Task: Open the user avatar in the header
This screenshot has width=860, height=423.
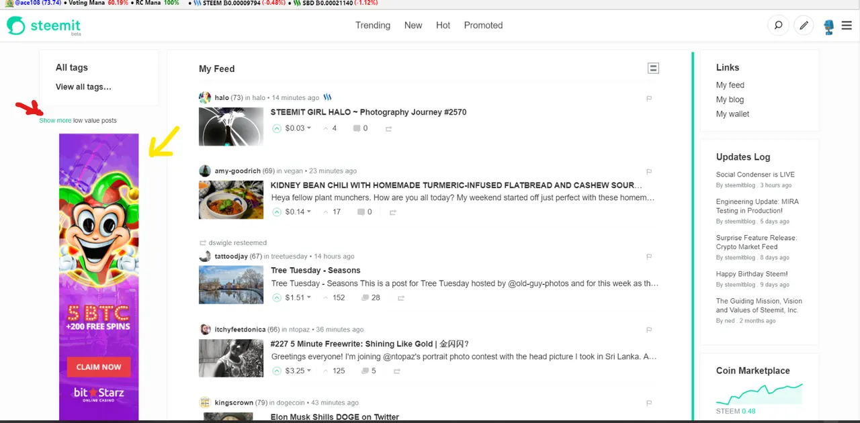Action: [x=828, y=26]
